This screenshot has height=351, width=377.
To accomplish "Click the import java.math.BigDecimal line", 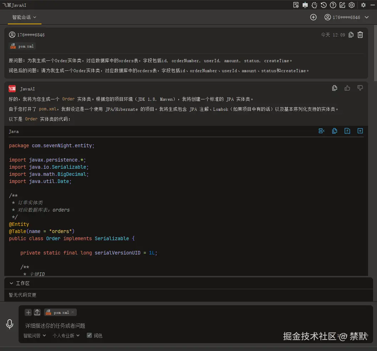I will tap(49, 174).
